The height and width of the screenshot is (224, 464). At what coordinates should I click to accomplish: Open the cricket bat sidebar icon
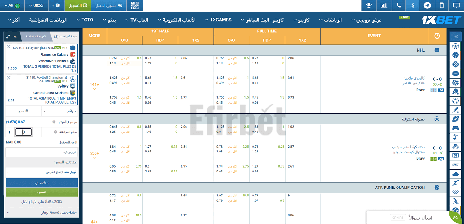456,110
